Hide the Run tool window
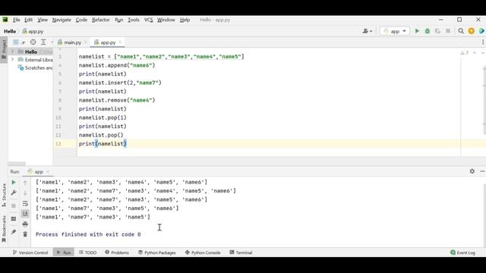486x273 pixels. [x=482, y=171]
